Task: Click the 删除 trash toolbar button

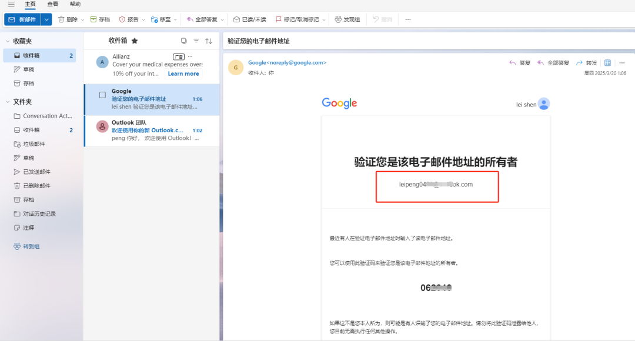Action: click(68, 19)
